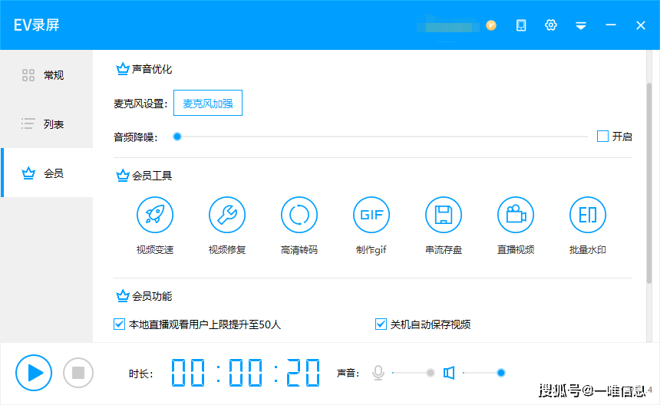660x405 pixels.
Task: Select the 制作gif tool
Action: tap(371, 216)
